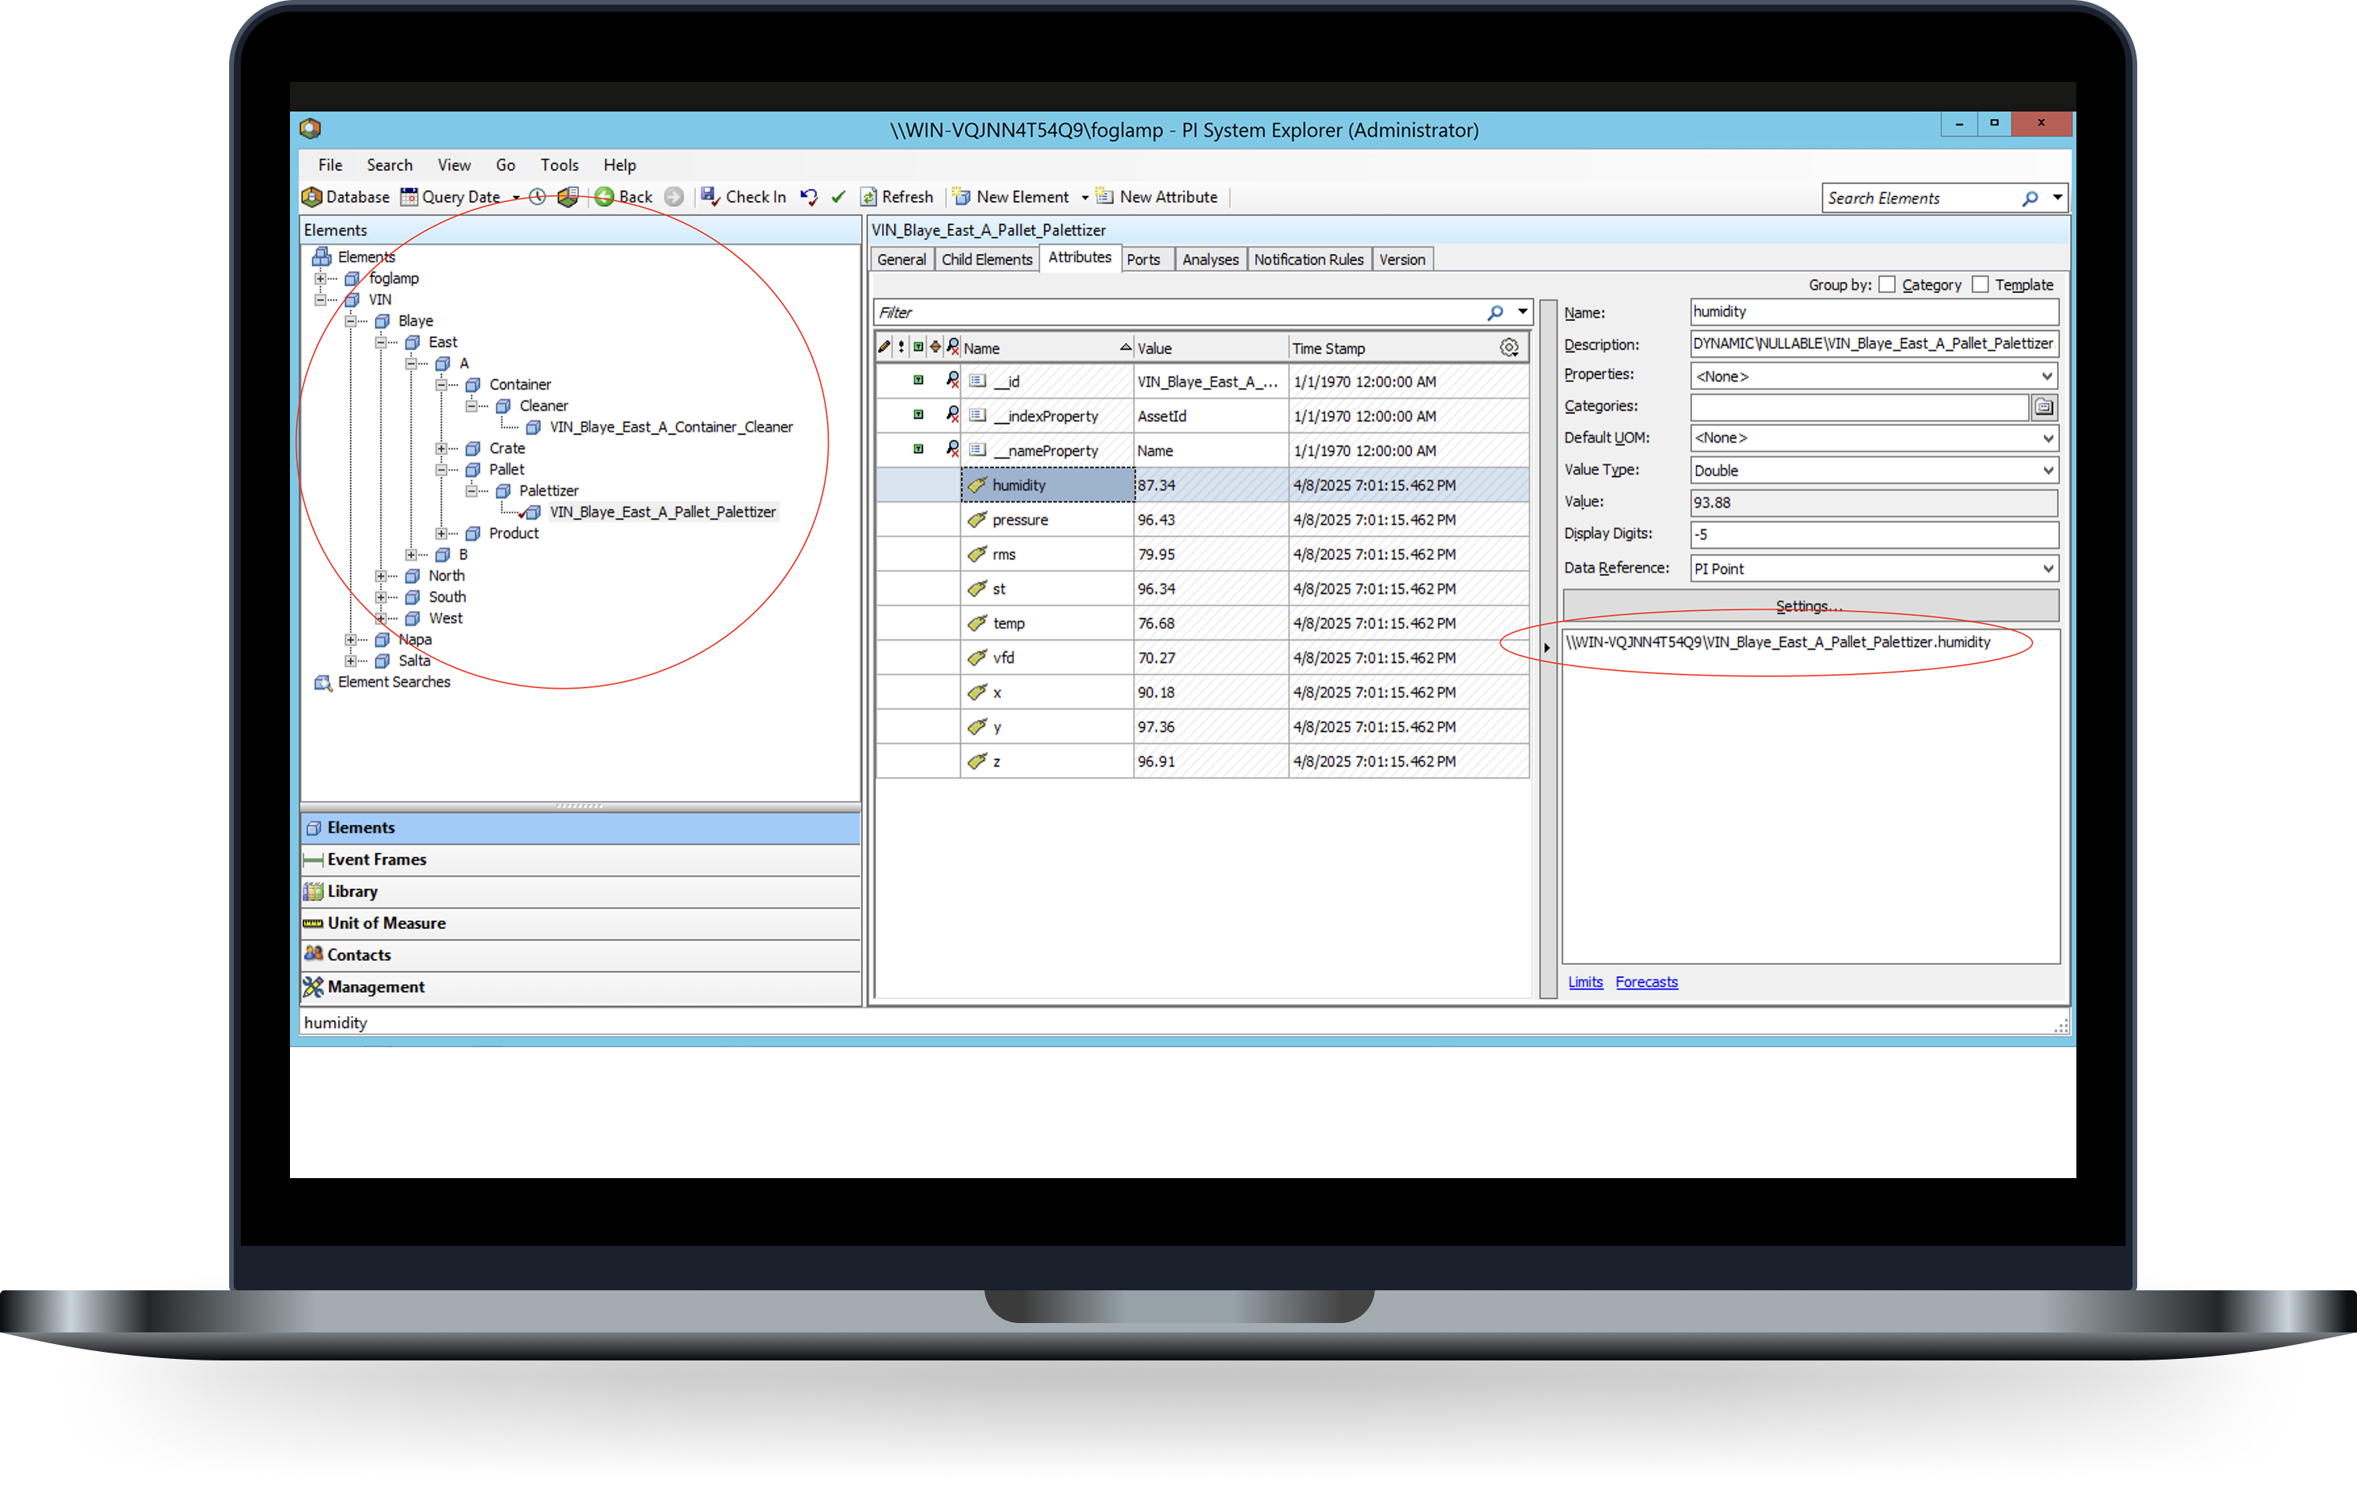Switch to the General tab
This screenshot has width=2357, height=1489.
tap(902, 259)
